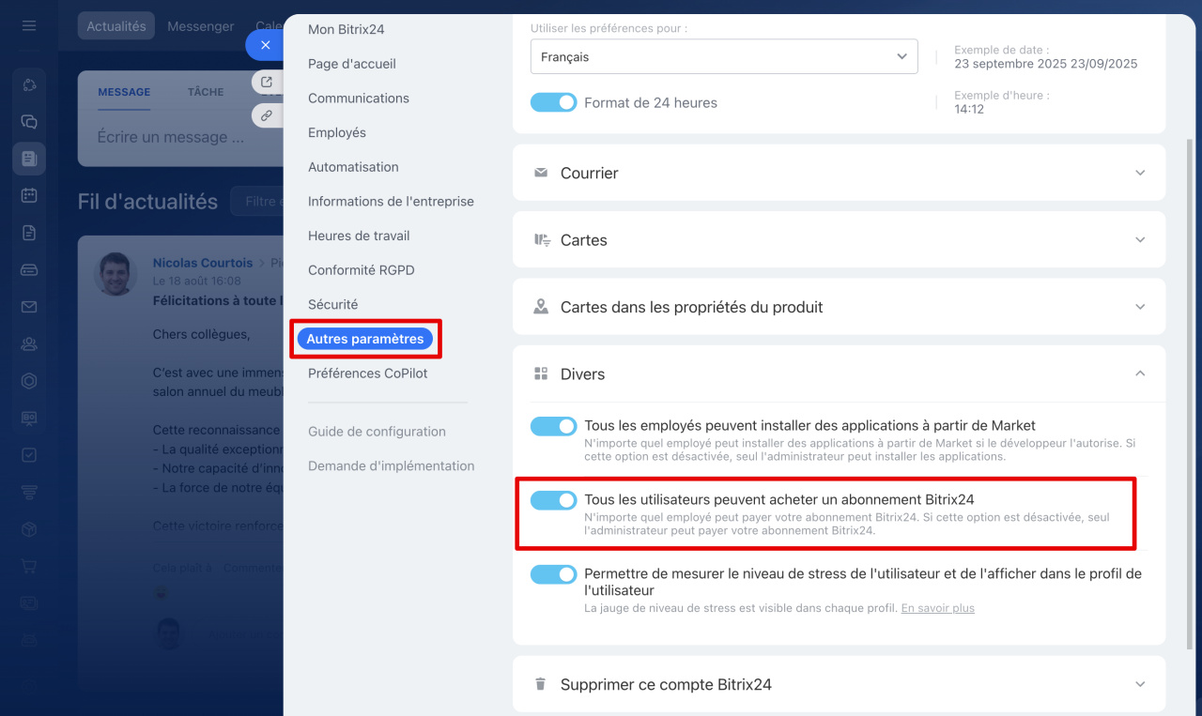This screenshot has height=716, width=1202.
Task: Toggle off Market app installation for all employees
Action: point(553,426)
